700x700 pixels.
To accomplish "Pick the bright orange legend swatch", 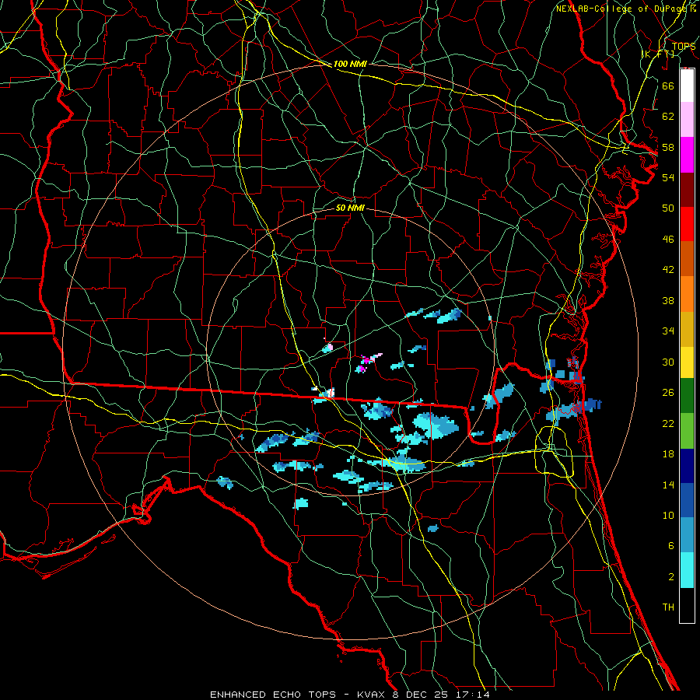I will (687, 294).
